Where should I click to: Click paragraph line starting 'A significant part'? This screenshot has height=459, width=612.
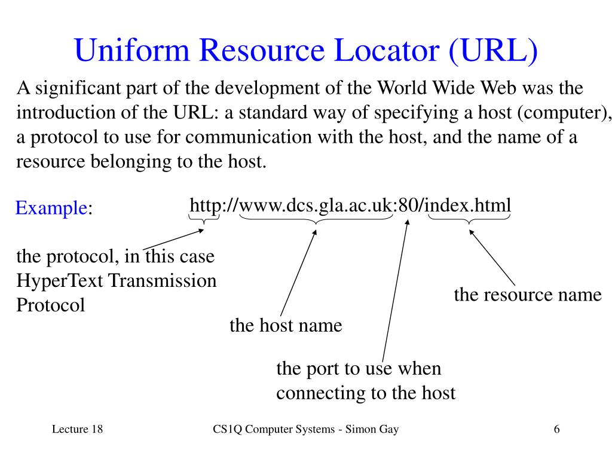click(x=300, y=88)
